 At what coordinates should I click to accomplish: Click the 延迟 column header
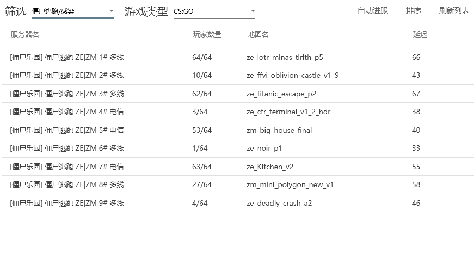(420, 34)
